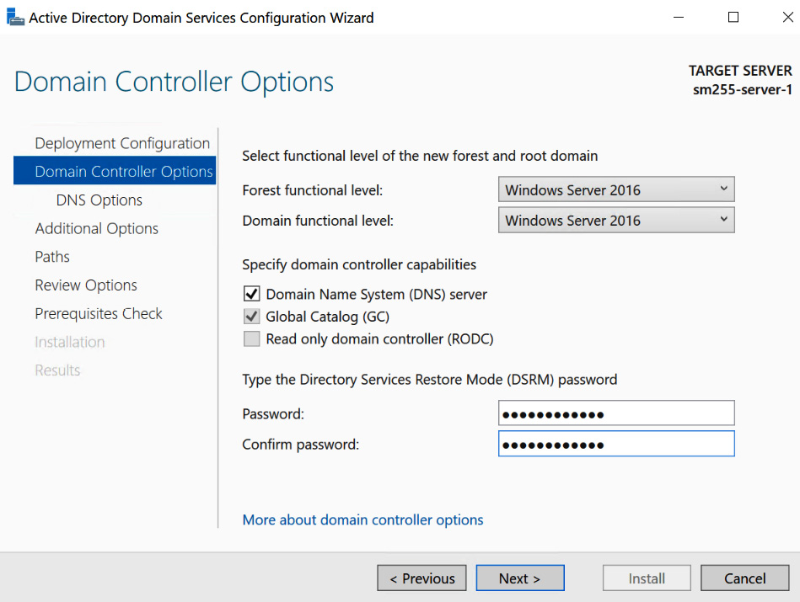Screen dimensions: 800x602
Task: Select Domain Controller Options step
Action: tap(115, 171)
